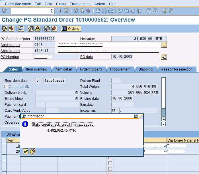
Task: Click item number 10 in the items table
Action: click(18, 146)
